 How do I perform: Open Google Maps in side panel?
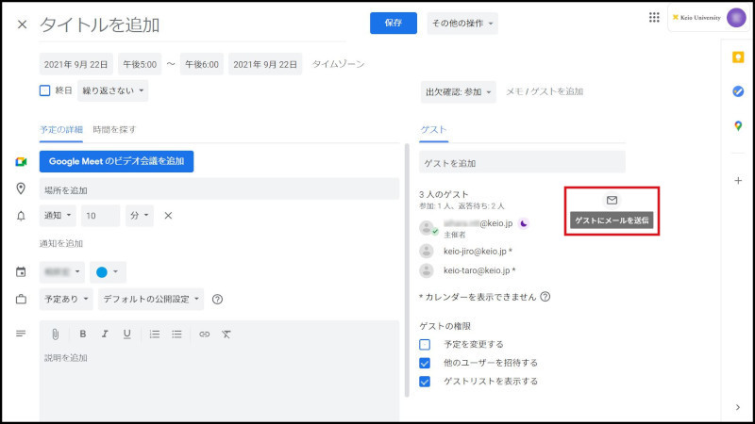tap(737, 126)
